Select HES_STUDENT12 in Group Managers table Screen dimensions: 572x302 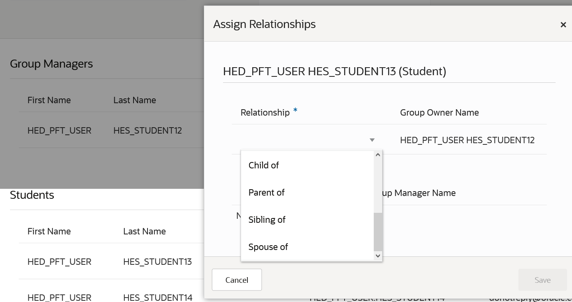147,130
